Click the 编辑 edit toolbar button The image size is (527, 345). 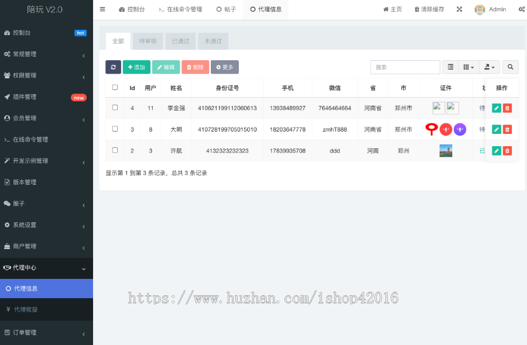pos(166,67)
